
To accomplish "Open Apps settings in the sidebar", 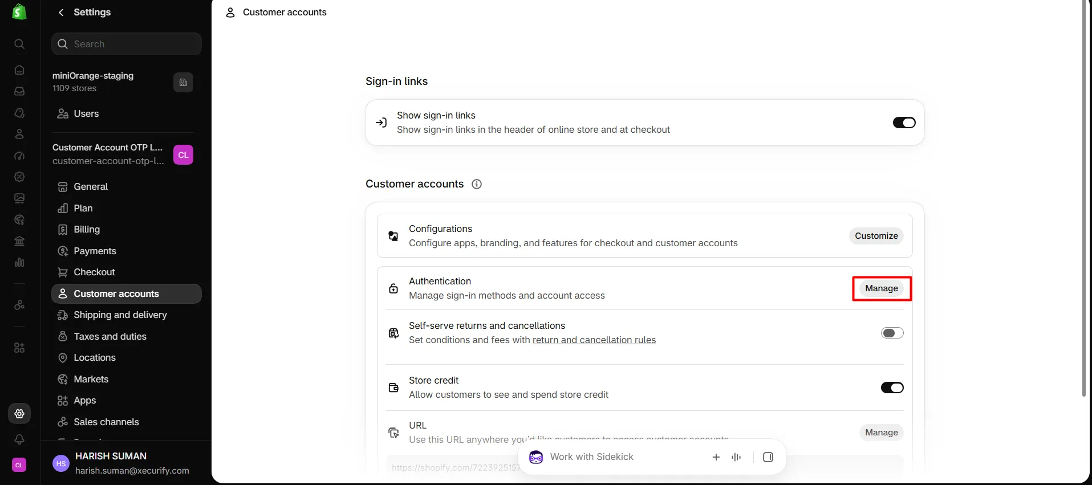I will [x=126, y=401].
